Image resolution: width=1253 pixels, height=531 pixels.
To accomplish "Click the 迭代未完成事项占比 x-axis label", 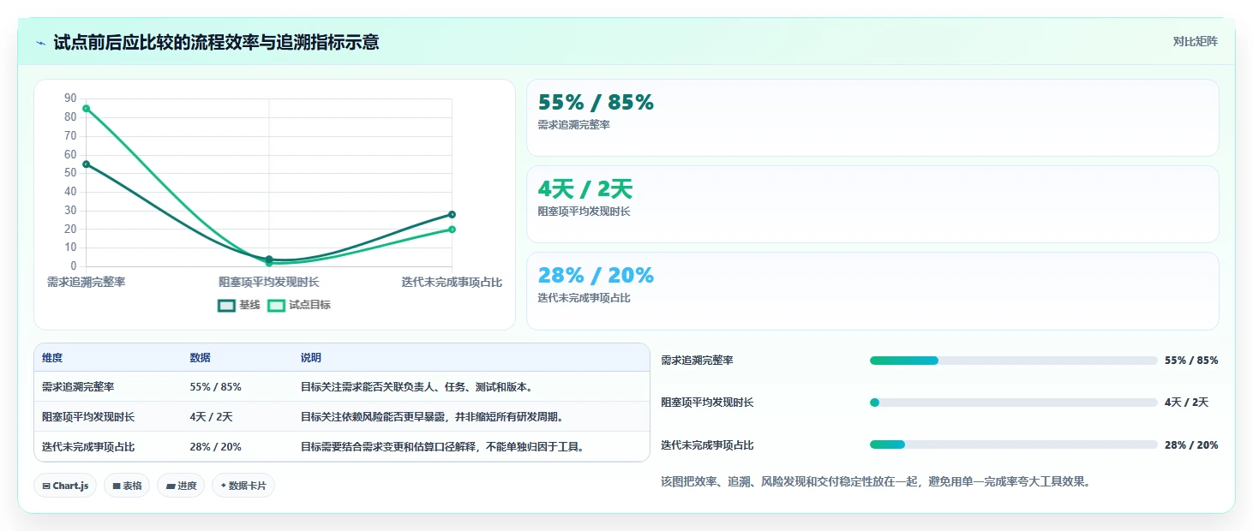I will pos(452,282).
